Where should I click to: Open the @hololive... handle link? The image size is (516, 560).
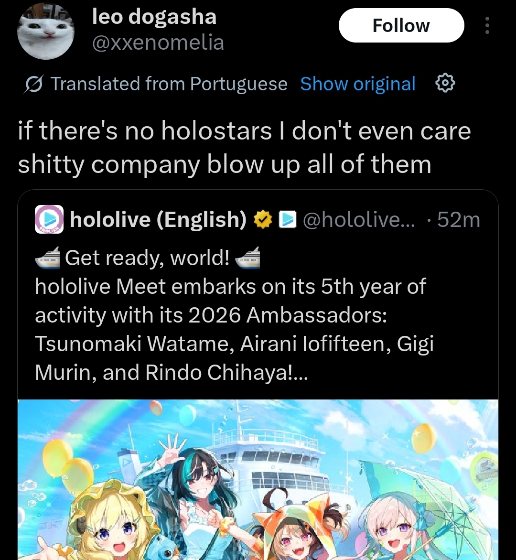click(x=359, y=219)
